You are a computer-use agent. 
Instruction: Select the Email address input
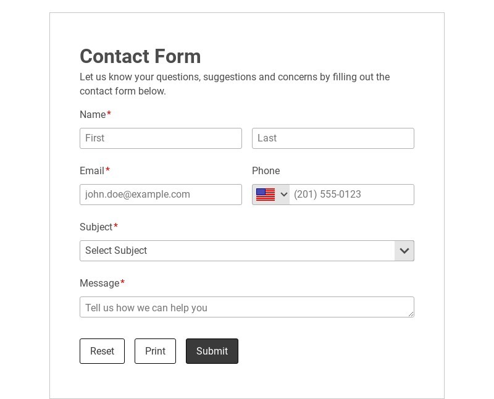point(161,195)
